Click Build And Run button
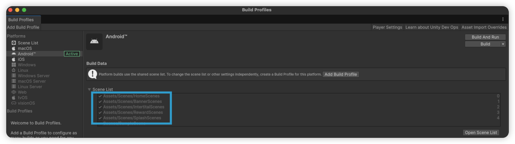 click(x=485, y=37)
